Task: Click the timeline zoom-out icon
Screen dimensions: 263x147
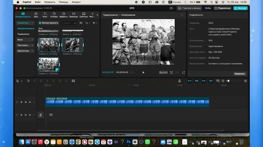Action: 223,81
